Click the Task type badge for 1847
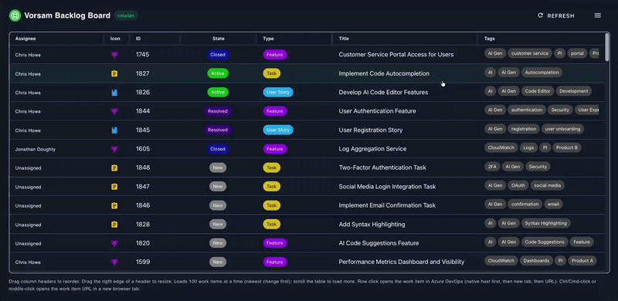The height and width of the screenshot is (301, 618). tap(272, 187)
